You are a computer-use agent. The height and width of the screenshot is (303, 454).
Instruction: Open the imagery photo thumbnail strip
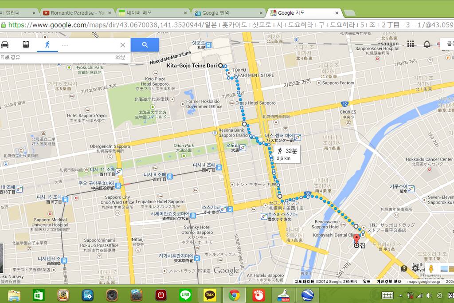(446, 268)
